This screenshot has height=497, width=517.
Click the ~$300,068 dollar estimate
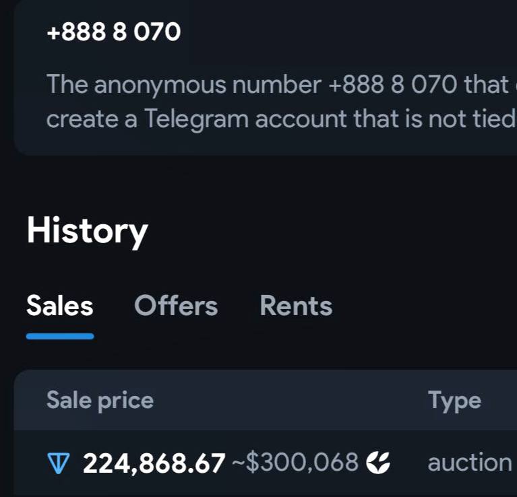(x=295, y=463)
